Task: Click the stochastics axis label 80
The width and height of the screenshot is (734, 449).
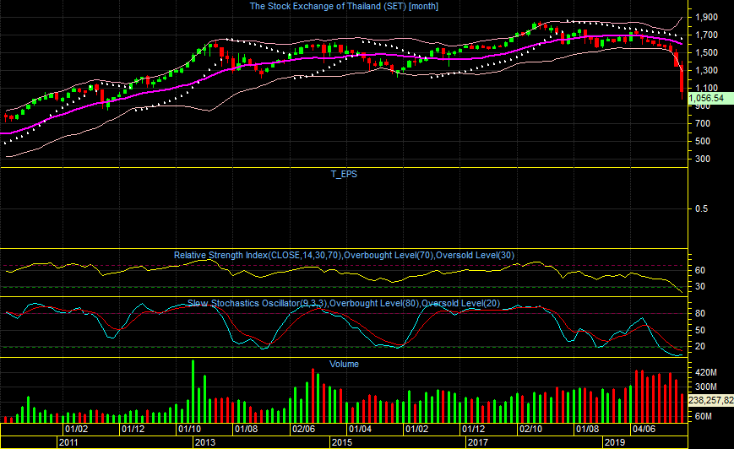Action: [x=700, y=313]
